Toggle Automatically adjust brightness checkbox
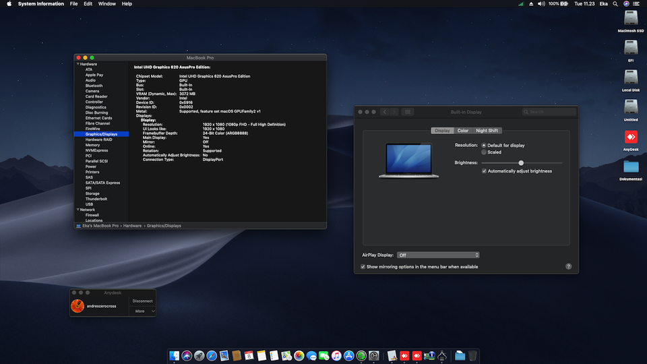This screenshot has width=647, height=364. coord(485,171)
